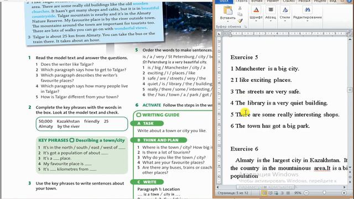Click the 'Exercise 5' heading in Word
Image resolution: width=354 pixels, height=199 pixels.
click(x=244, y=57)
